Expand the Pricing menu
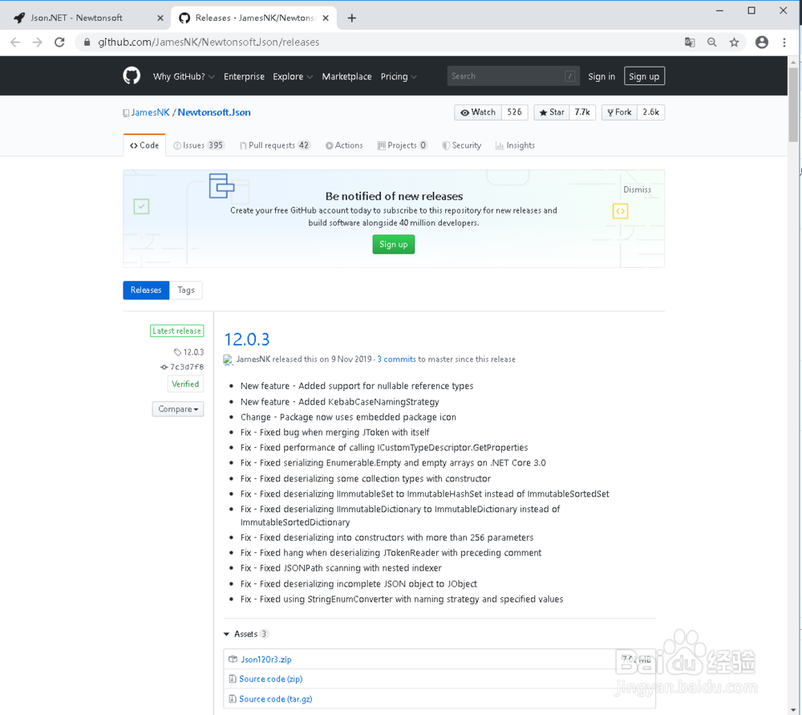This screenshot has height=715, width=802. [x=399, y=76]
